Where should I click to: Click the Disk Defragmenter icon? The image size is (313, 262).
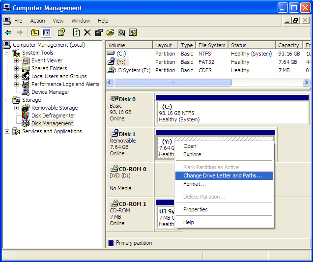(26, 116)
